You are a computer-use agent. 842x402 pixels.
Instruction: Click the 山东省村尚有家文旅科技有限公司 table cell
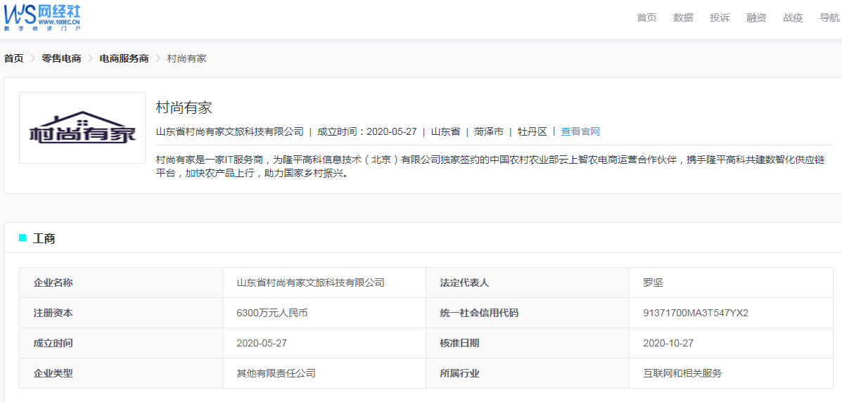click(x=324, y=283)
